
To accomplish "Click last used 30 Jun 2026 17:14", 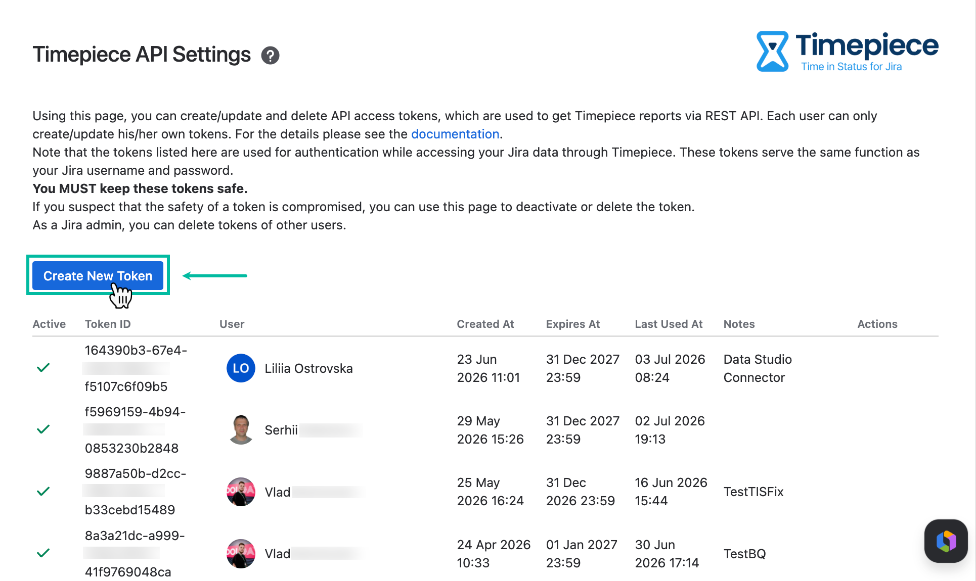I will click(667, 554).
